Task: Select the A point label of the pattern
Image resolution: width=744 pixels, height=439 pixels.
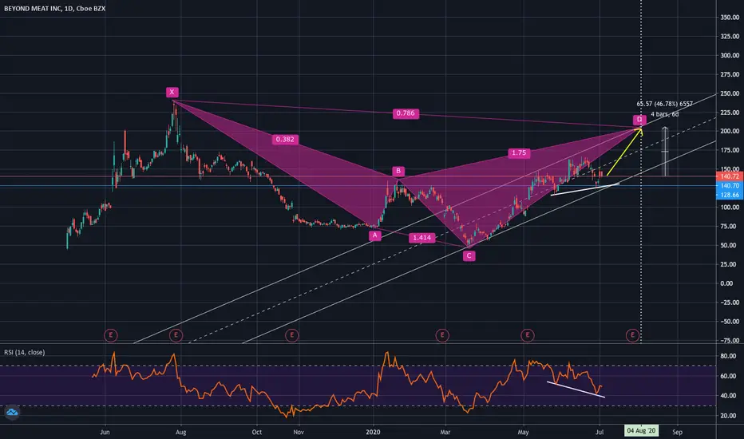Action: 375,235
